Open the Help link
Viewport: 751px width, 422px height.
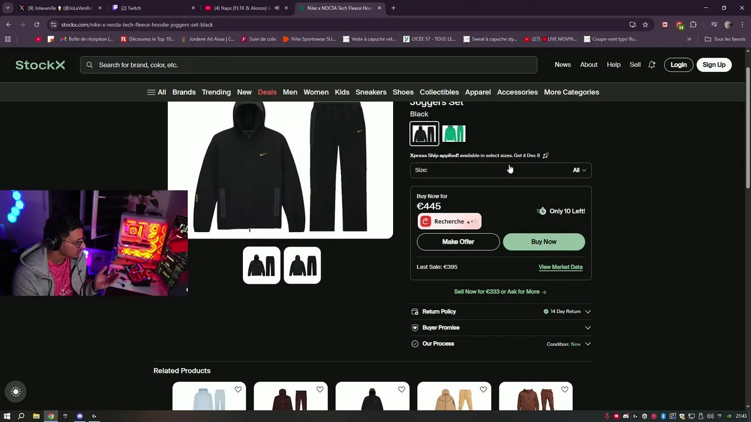614,65
